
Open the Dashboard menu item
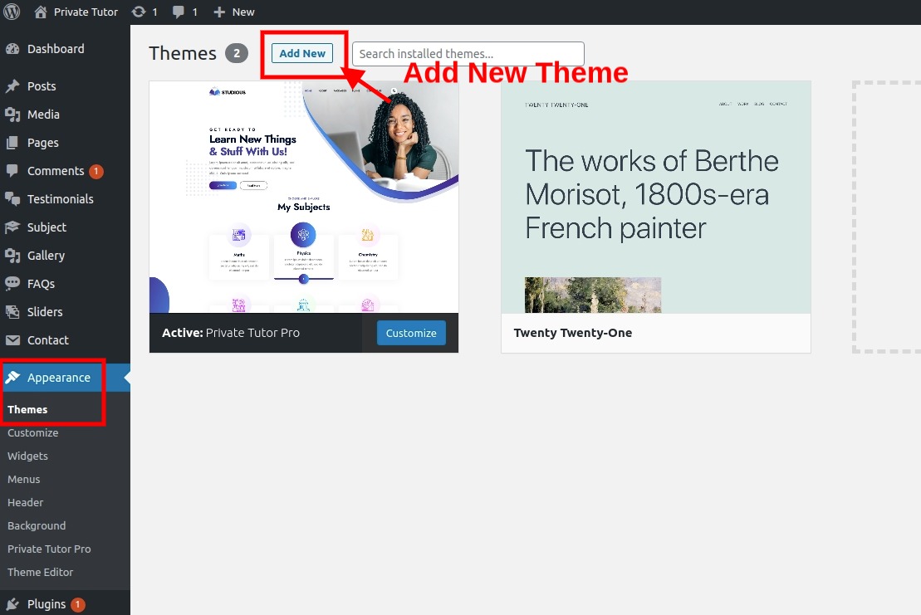[56, 49]
